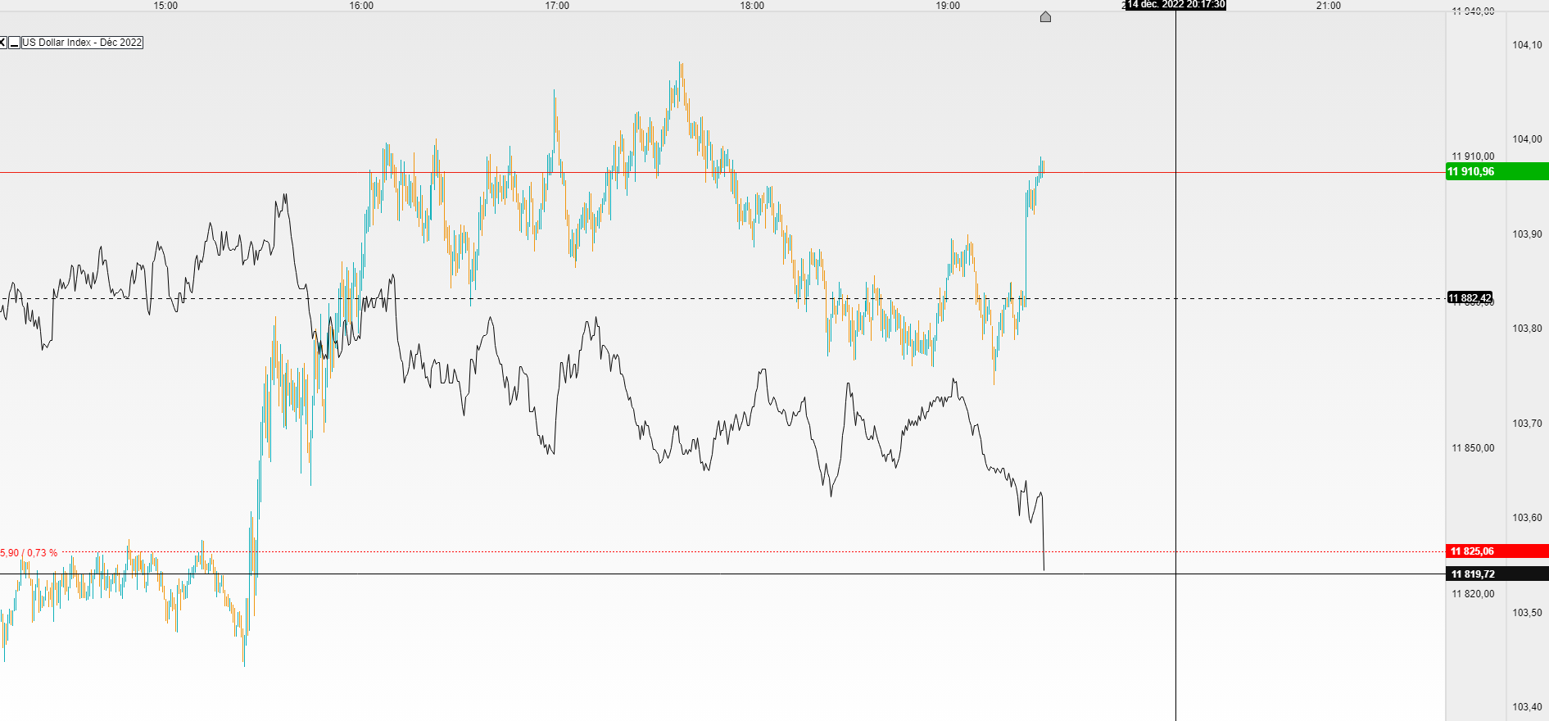Viewport: 1549px width, 721px height.
Task: Click the 15:00 time axis label
Action: (165, 6)
